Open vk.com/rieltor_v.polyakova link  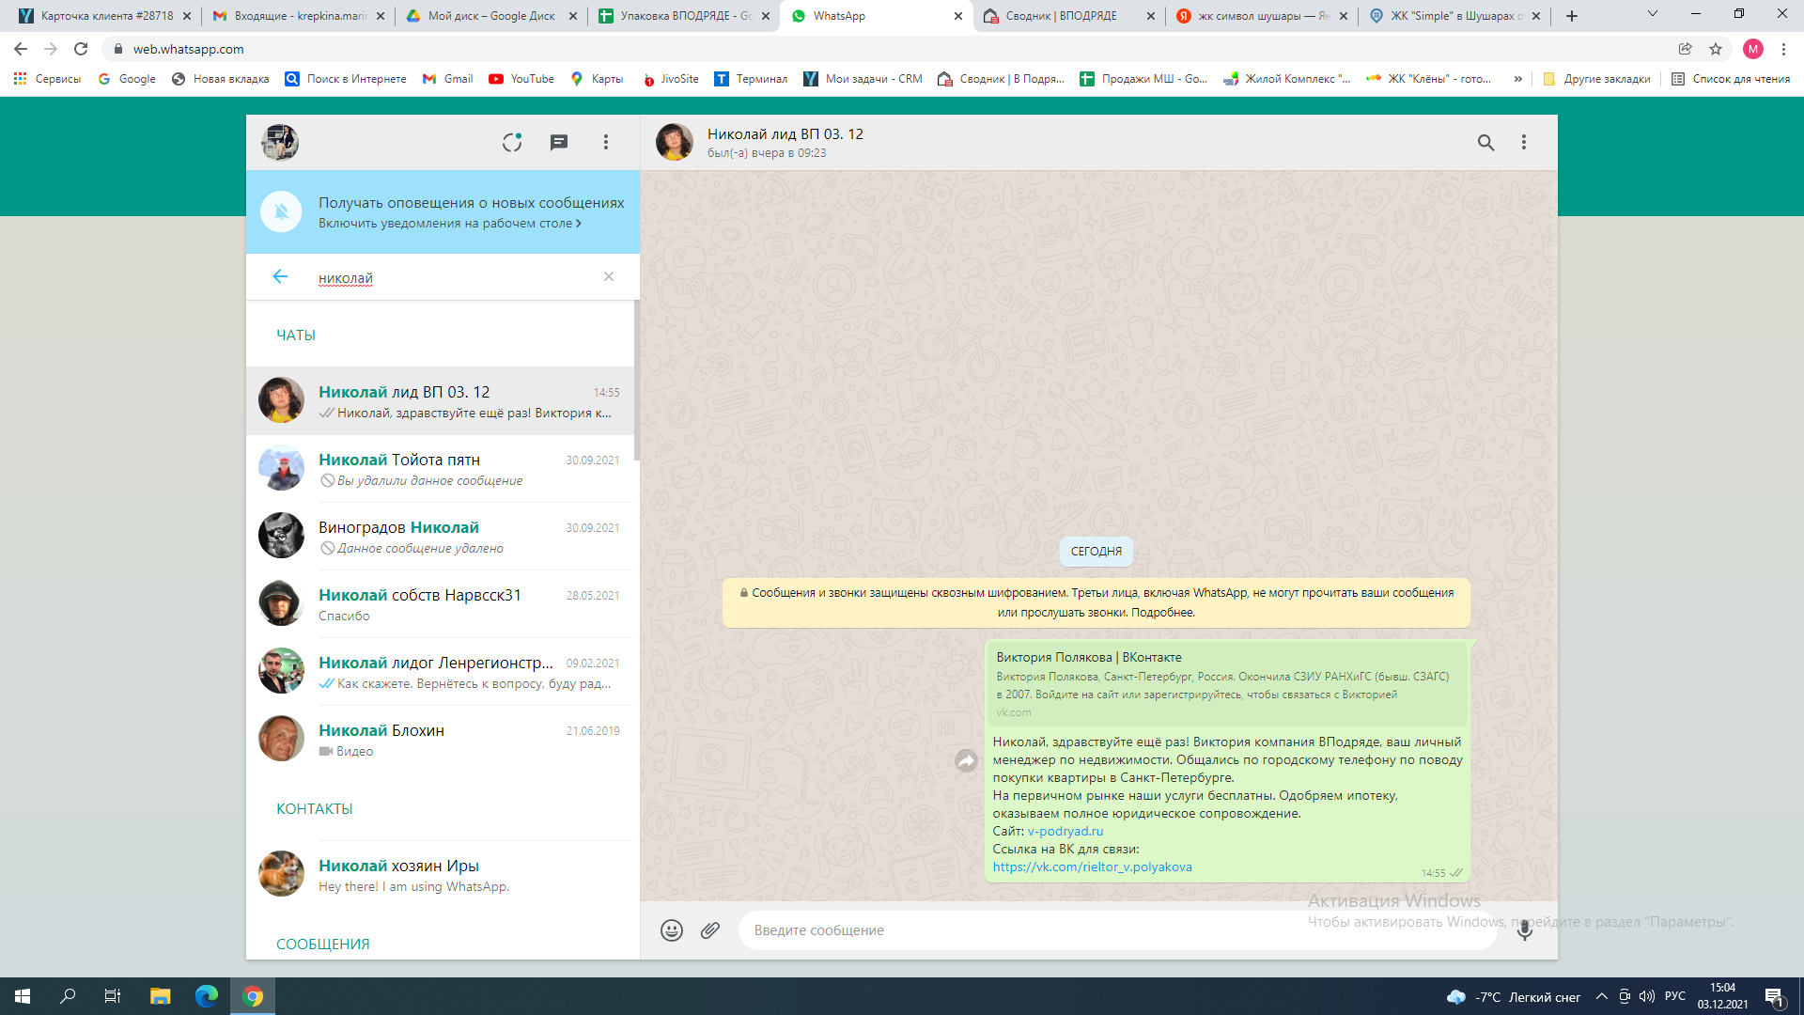click(1092, 867)
